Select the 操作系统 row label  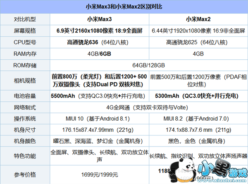(x=25, y=119)
